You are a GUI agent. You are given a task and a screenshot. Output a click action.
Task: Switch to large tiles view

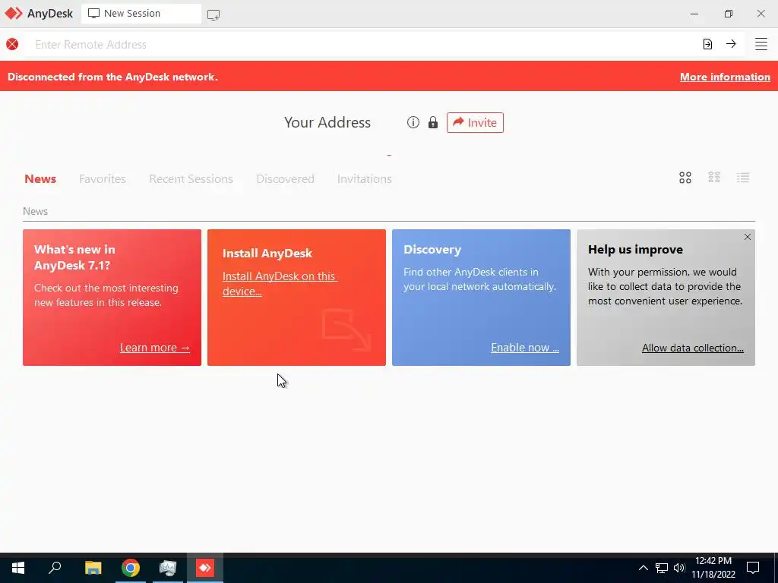coord(685,178)
